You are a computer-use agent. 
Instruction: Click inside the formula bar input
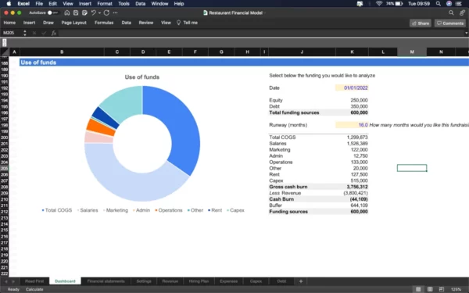[x=260, y=33]
